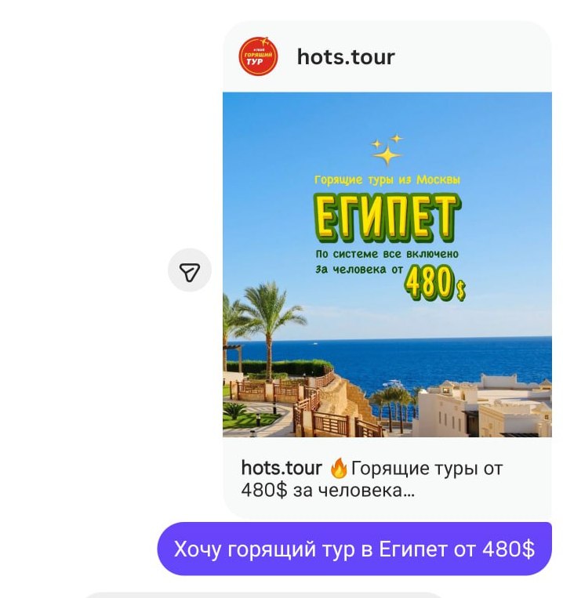Tap the caption text "Горящие туры от 480$"

pyautogui.click(x=372, y=479)
